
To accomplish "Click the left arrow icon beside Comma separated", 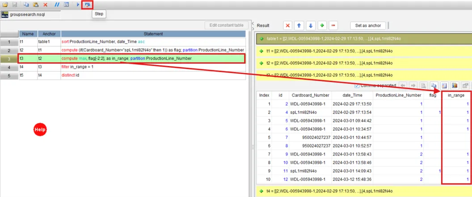I will coord(403,86).
